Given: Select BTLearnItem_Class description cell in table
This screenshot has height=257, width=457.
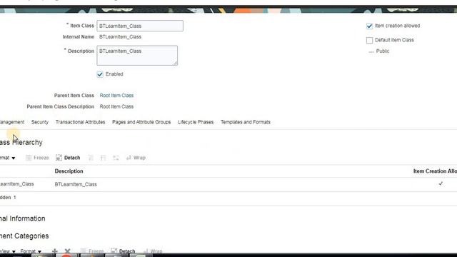Looking at the screenshot, I should (x=76, y=184).
